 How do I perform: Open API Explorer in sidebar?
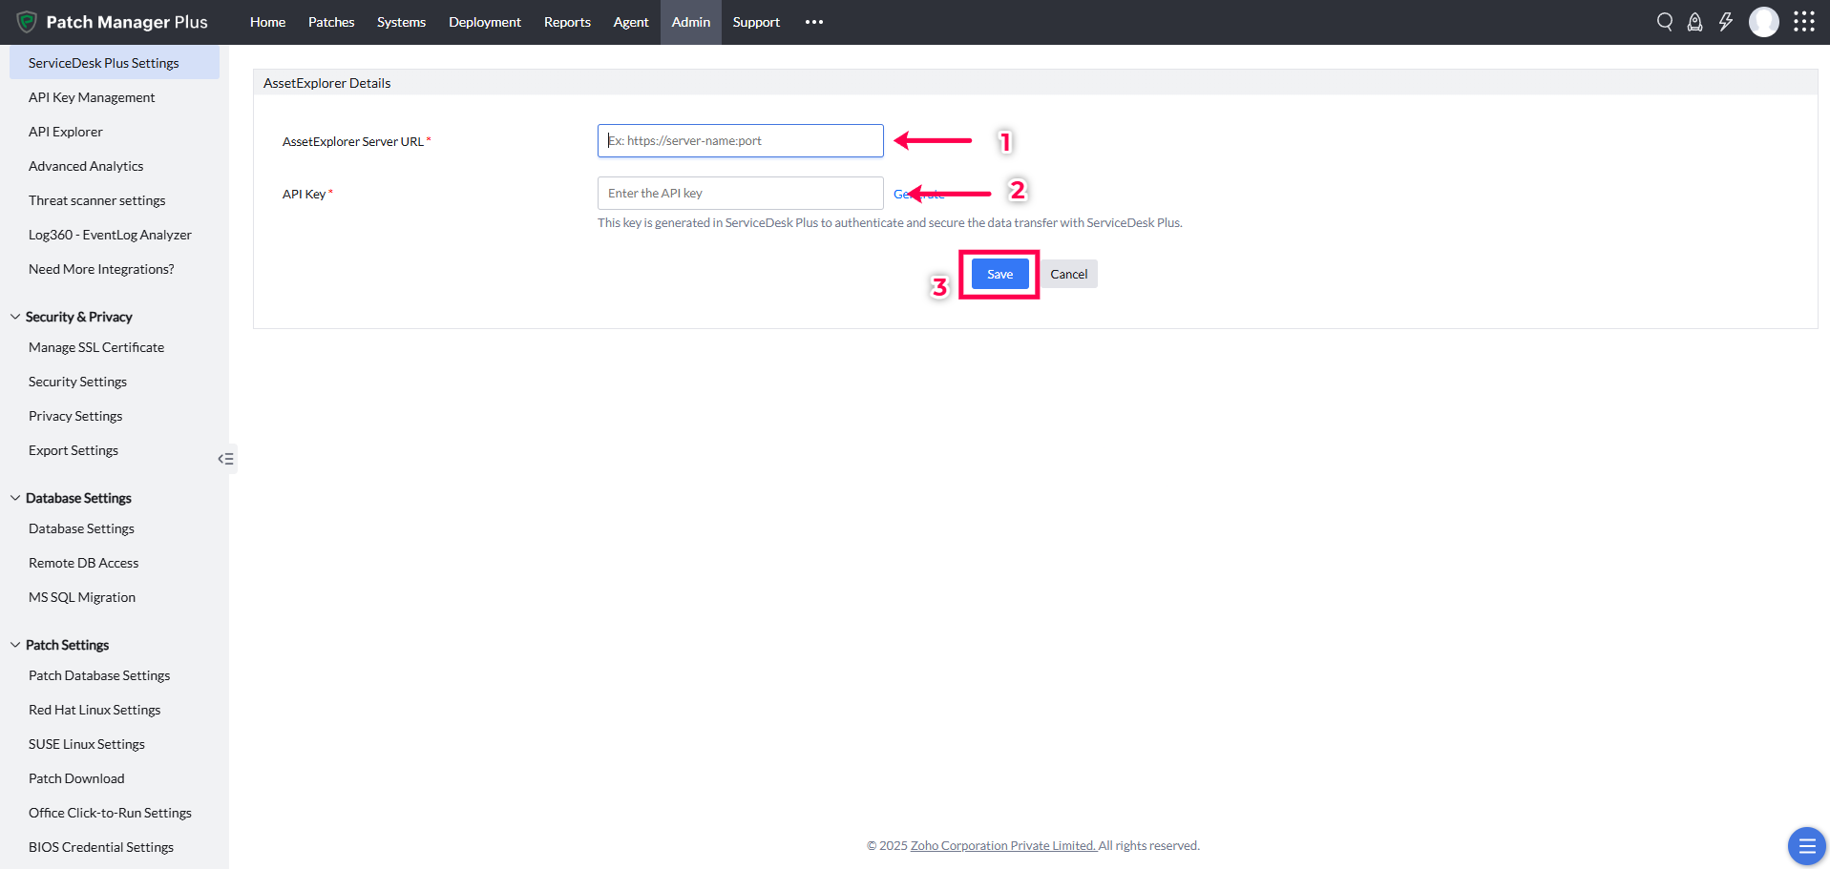(x=66, y=132)
